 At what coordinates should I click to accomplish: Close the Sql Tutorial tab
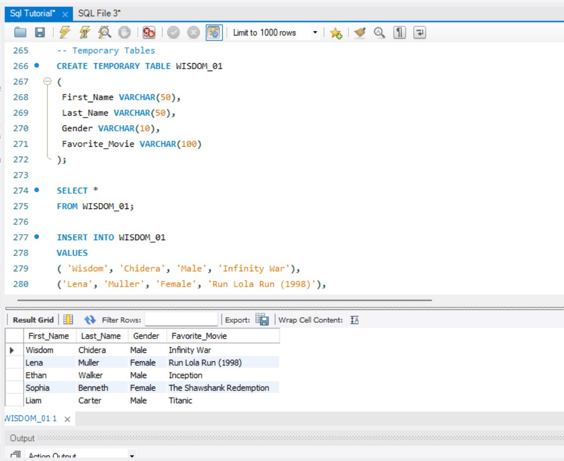point(65,14)
